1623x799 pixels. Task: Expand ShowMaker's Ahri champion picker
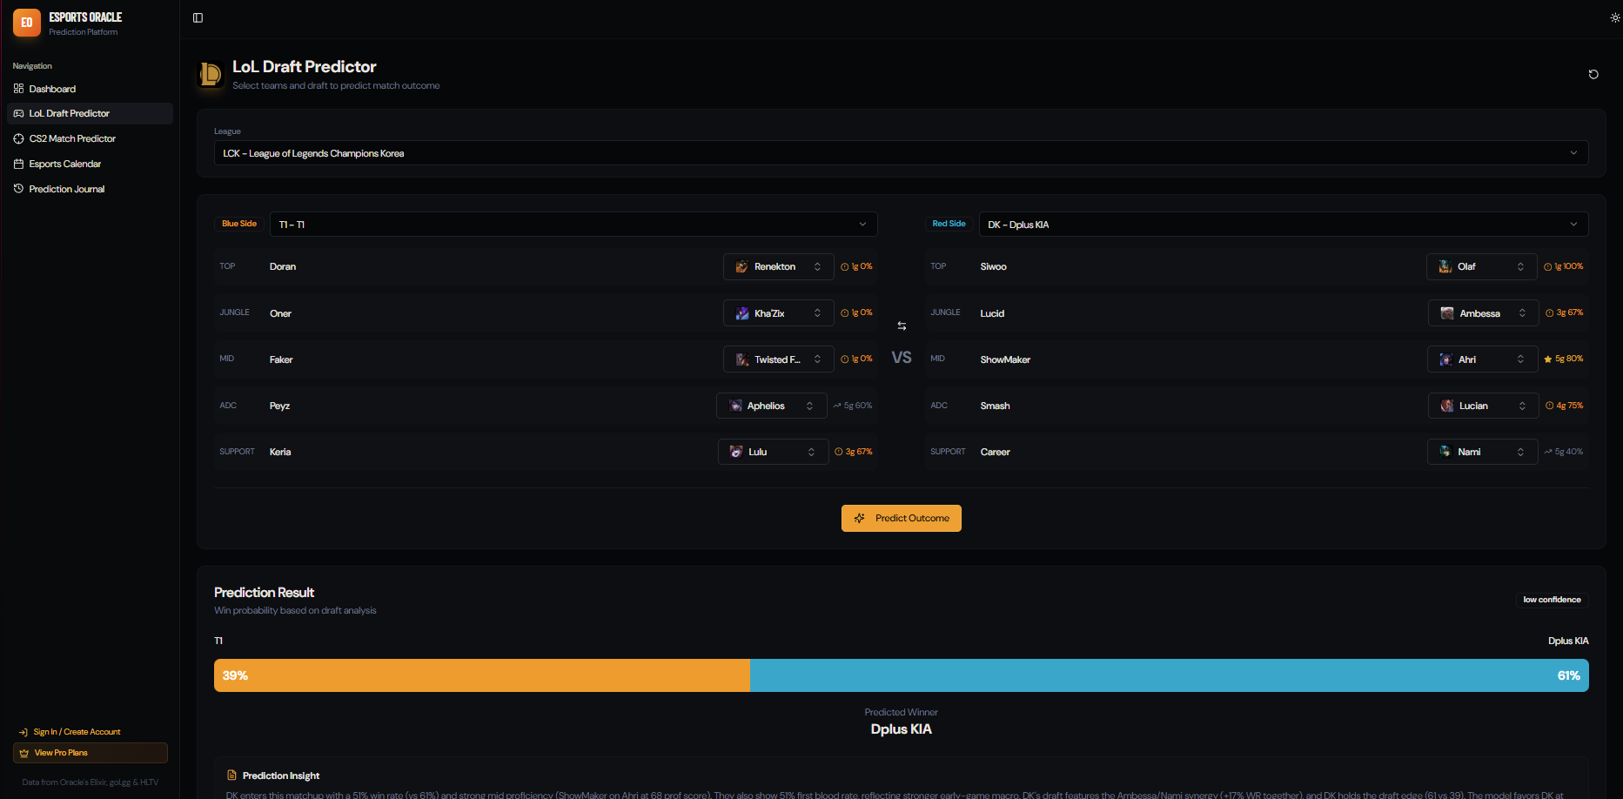pos(1482,359)
